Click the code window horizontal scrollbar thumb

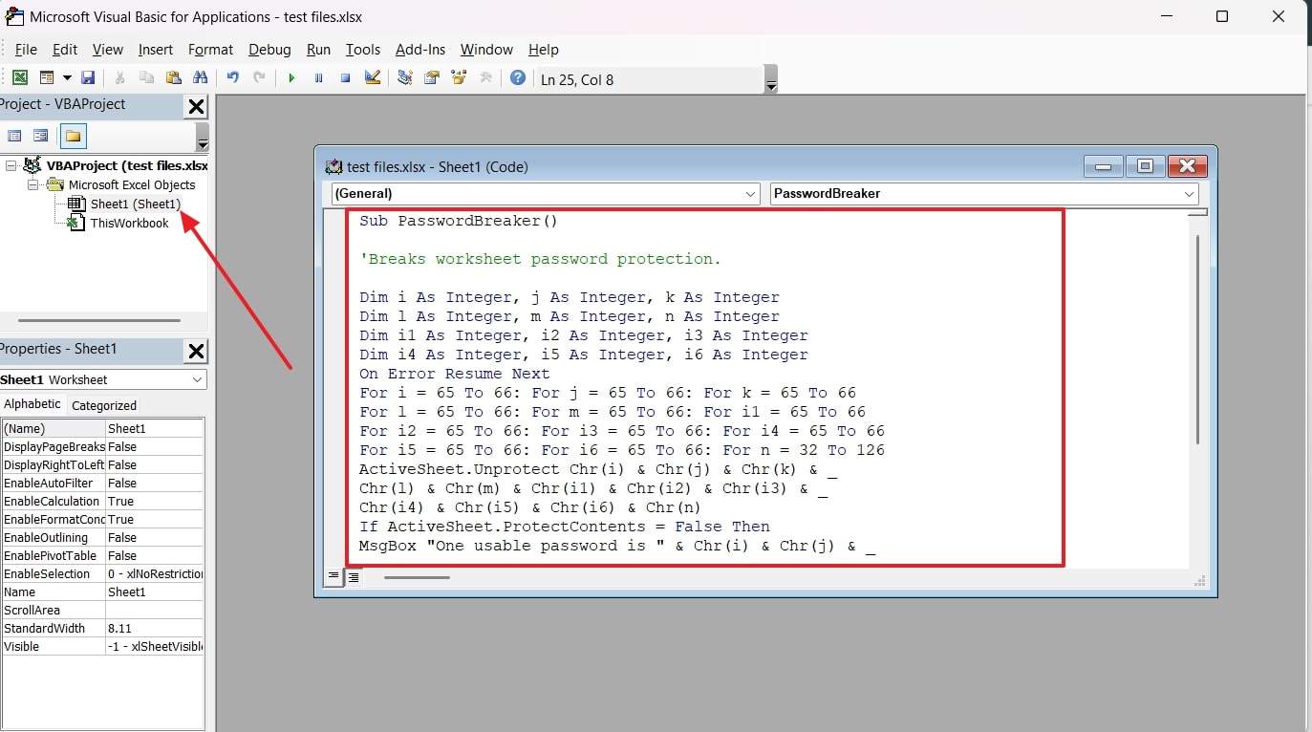coord(417,577)
